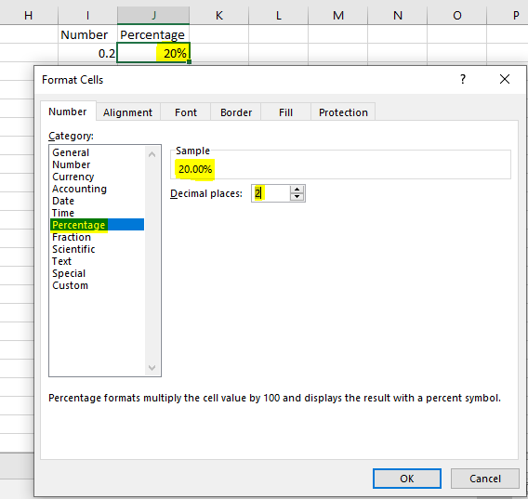
Task: Increase decimal places with up arrow
Action: coord(297,190)
